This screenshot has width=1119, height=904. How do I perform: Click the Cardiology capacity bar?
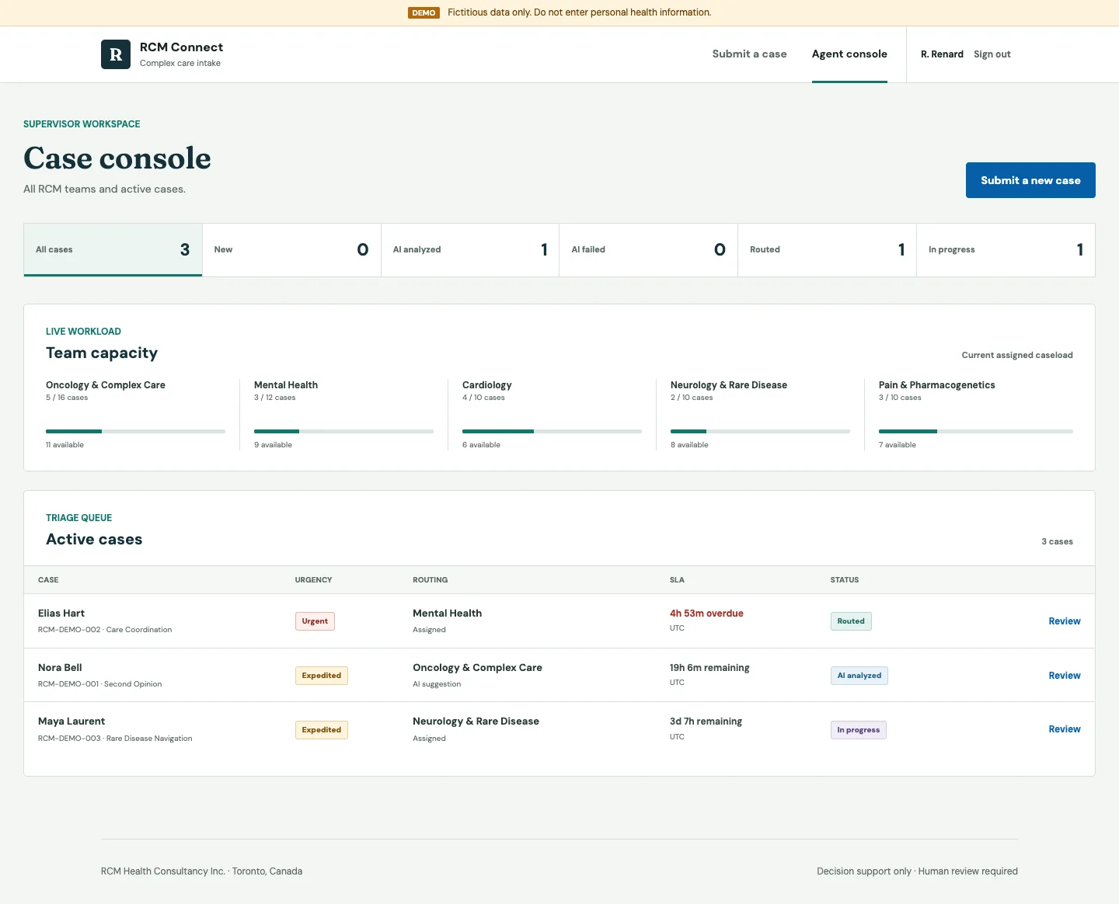(x=552, y=431)
